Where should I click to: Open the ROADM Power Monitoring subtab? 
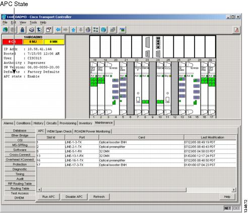tap(92, 131)
